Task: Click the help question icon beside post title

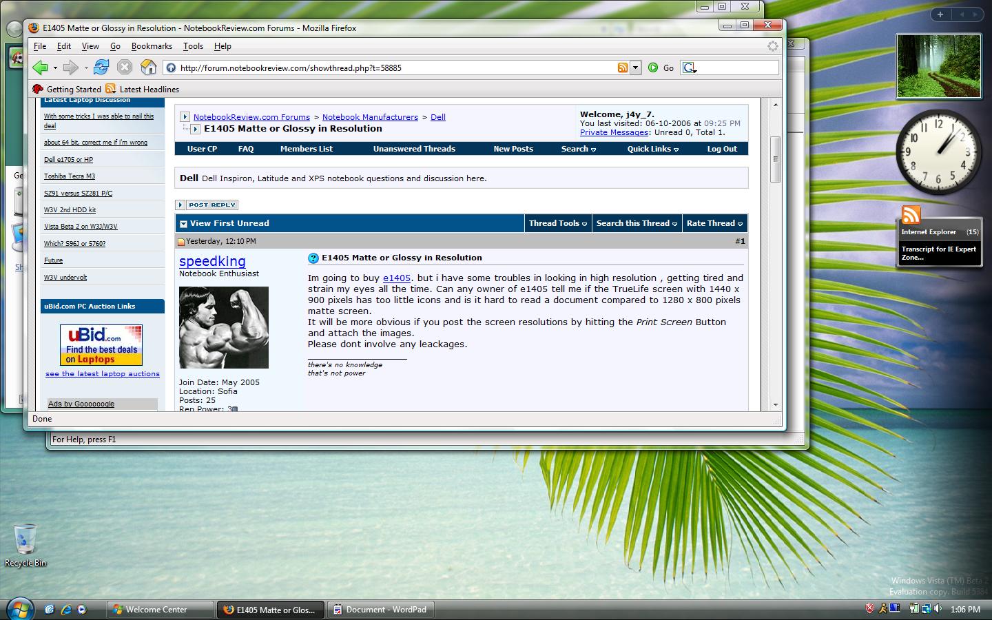Action: [313, 258]
